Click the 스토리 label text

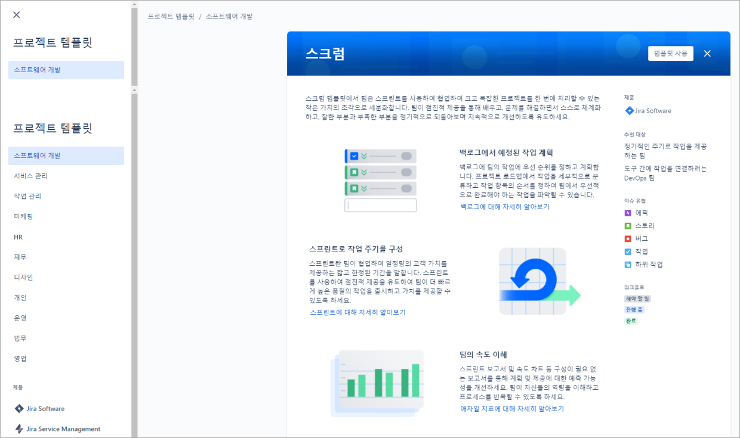645,226
